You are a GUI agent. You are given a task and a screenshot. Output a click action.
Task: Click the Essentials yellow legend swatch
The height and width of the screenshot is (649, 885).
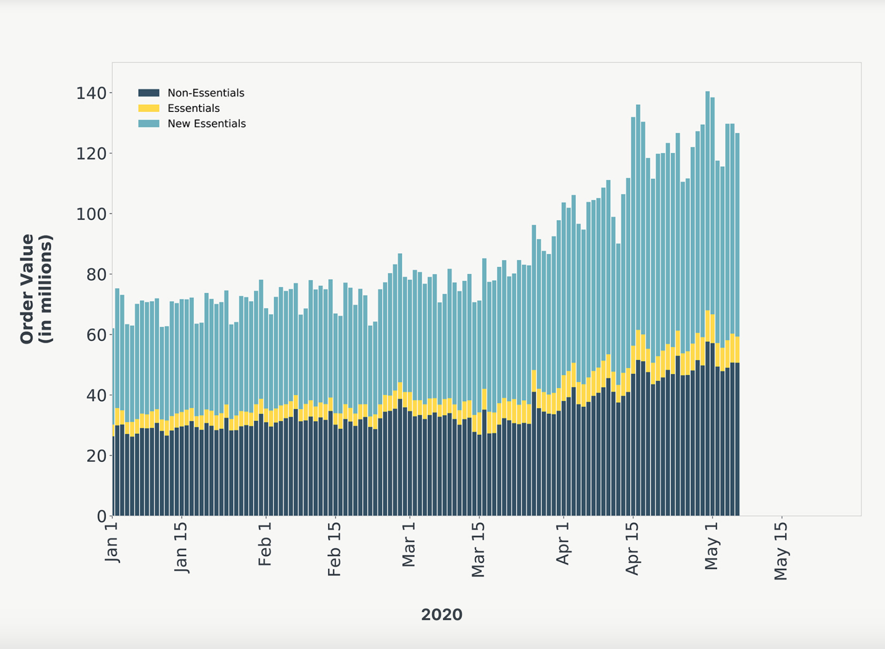[x=149, y=108]
